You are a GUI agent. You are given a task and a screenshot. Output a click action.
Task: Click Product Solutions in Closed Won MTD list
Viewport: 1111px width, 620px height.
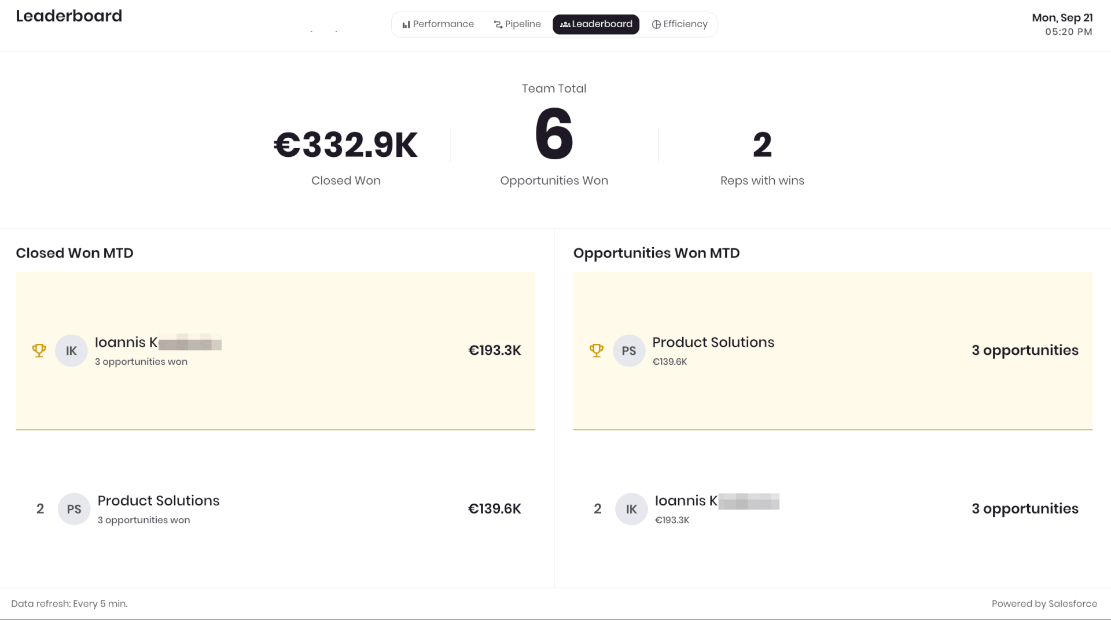(159, 501)
